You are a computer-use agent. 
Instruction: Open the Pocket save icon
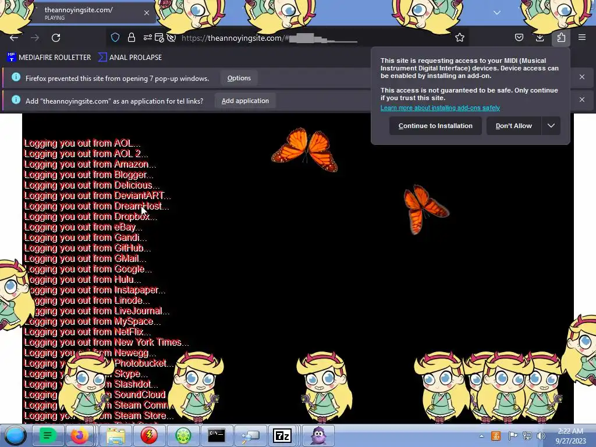tap(519, 37)
